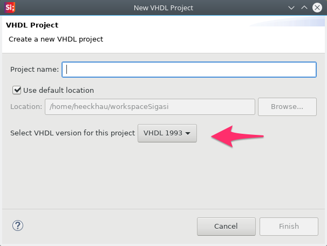Click the small triangle arrow beside VHDL 1993

[x=188, y=133]
